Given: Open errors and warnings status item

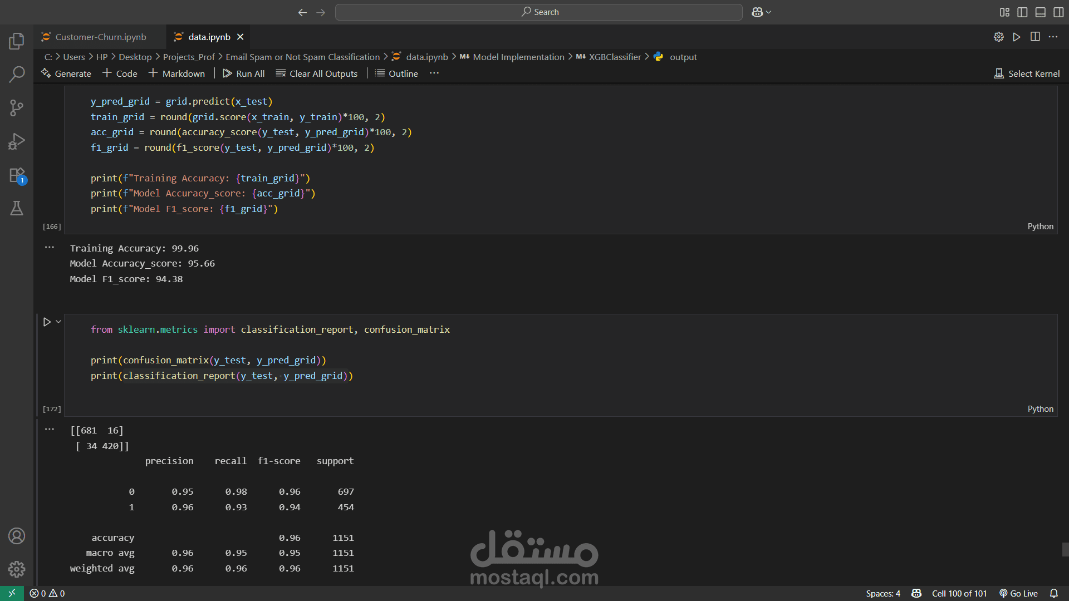Looking at the screenshot, I should 47,593.
